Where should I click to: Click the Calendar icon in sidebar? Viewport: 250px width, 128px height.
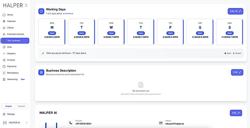[x=4, y=21]
